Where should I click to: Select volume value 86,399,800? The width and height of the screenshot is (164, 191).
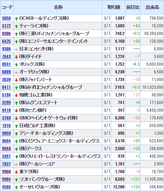pos(154,34)
